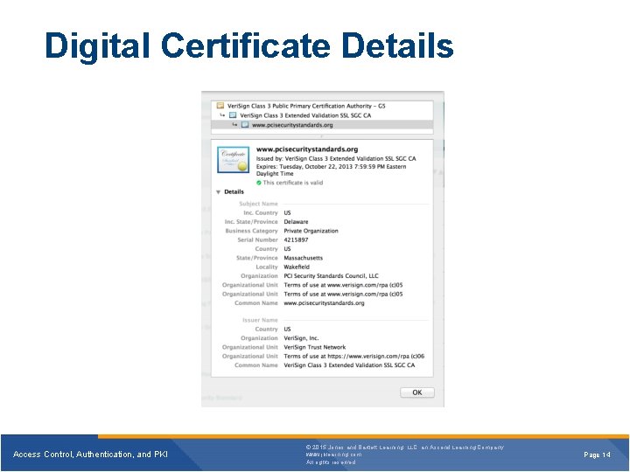630x472 pixels.
Task: Click the Inc. State/Province value Delaware
Action: pos(296,221)
